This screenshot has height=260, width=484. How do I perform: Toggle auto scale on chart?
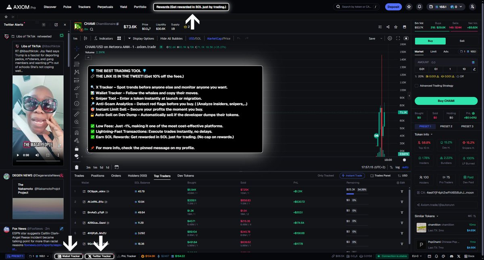pos(405,167)
